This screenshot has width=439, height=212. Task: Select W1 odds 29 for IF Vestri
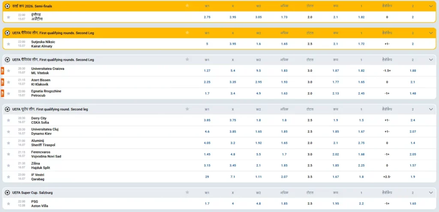207,177
